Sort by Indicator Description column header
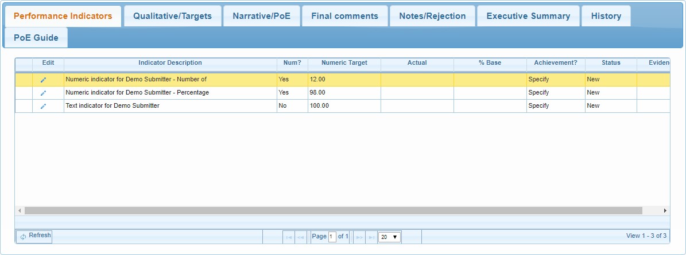 (170, 63)
